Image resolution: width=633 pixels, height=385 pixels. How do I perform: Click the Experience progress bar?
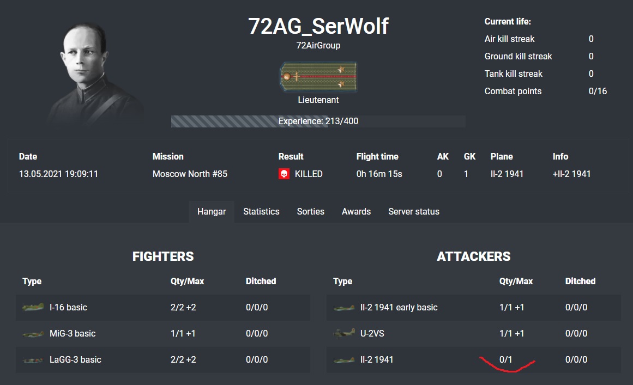(x=318, y=121)
